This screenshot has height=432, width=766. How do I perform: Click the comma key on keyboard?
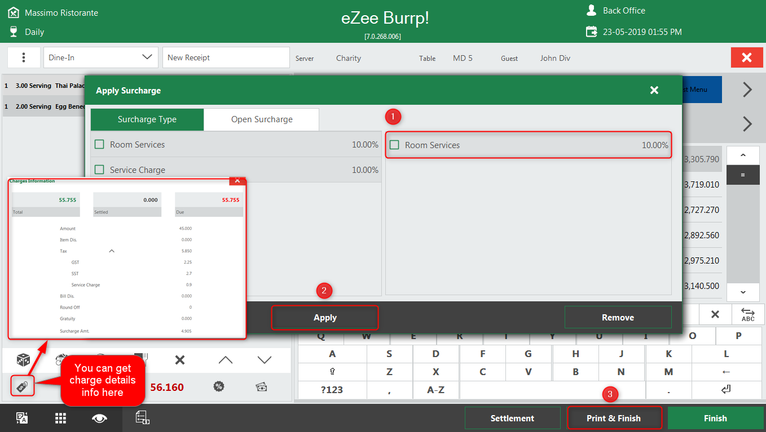[389, 389]
